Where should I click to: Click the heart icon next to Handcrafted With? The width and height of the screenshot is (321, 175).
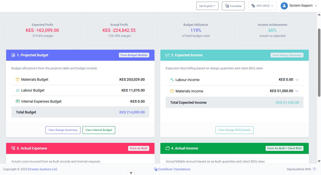pos(314,169)
